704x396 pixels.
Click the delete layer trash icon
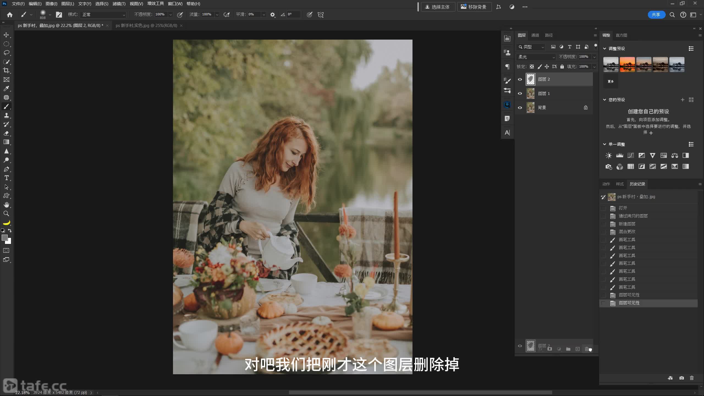tap(587, 349)
